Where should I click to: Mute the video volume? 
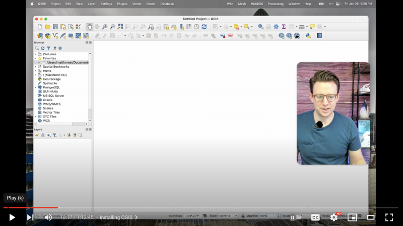click(48, 217)
